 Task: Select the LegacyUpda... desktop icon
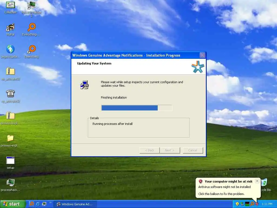pos(11,51)
